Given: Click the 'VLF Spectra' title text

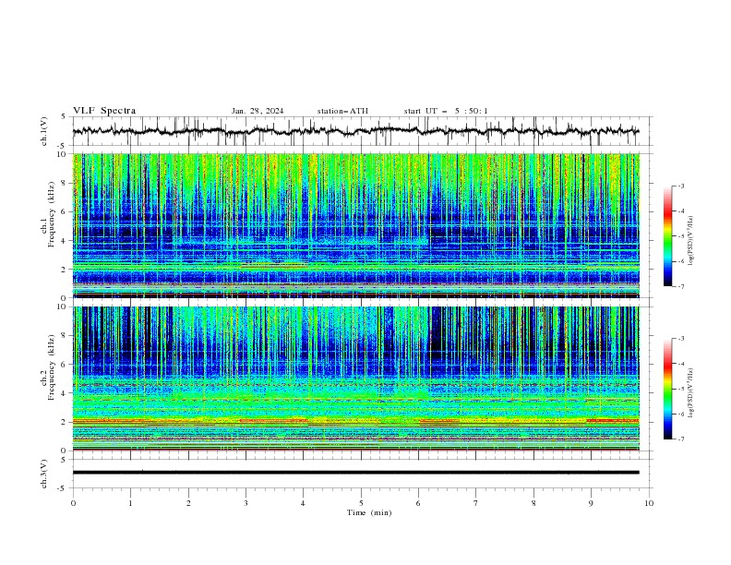Looking at the screenshot, I should click(x=104, y=111).
